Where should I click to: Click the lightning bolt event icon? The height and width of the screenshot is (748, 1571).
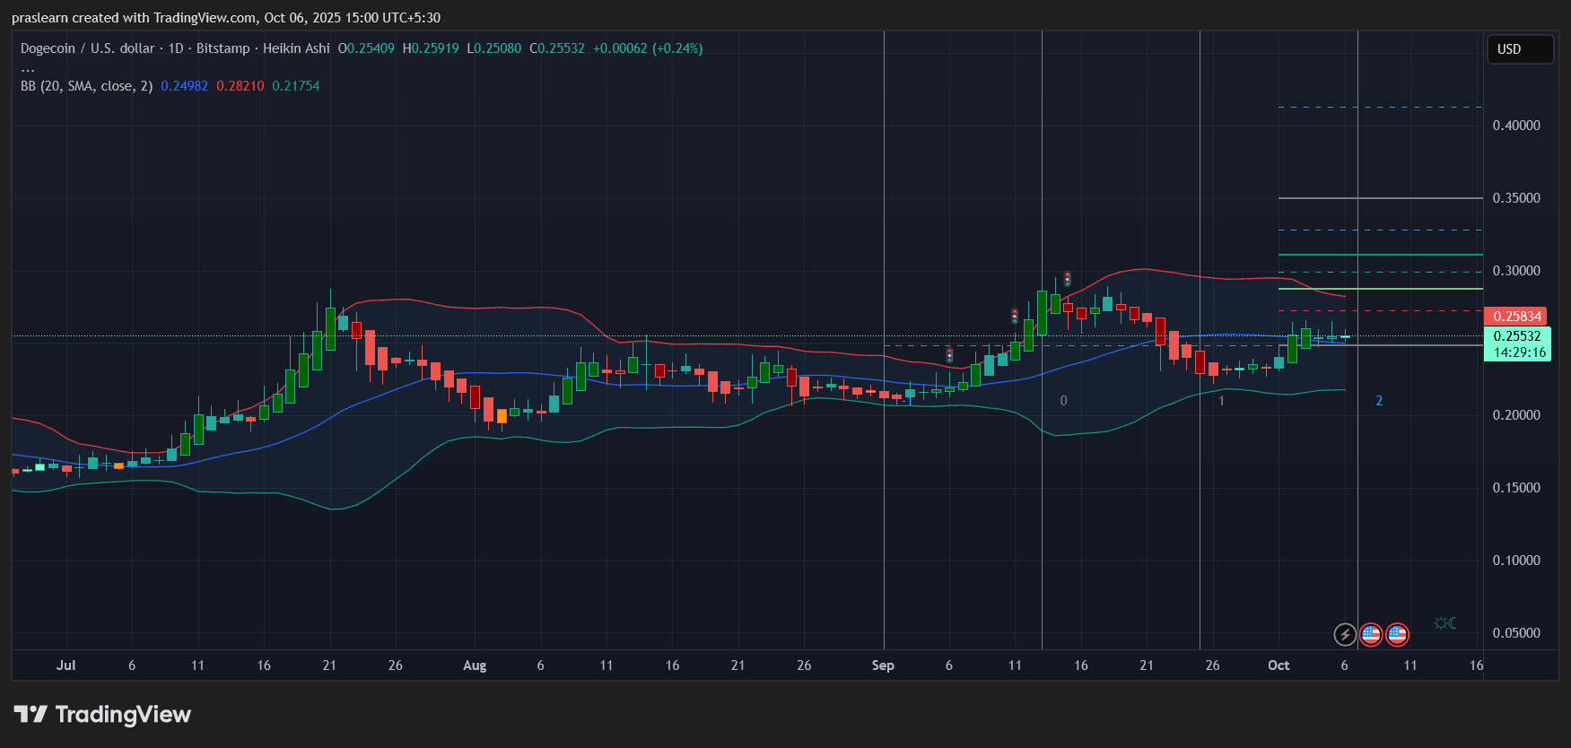(x=1344, y=635)
